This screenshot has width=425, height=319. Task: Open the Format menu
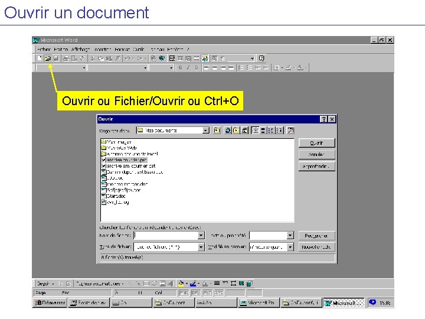point(122,49)
